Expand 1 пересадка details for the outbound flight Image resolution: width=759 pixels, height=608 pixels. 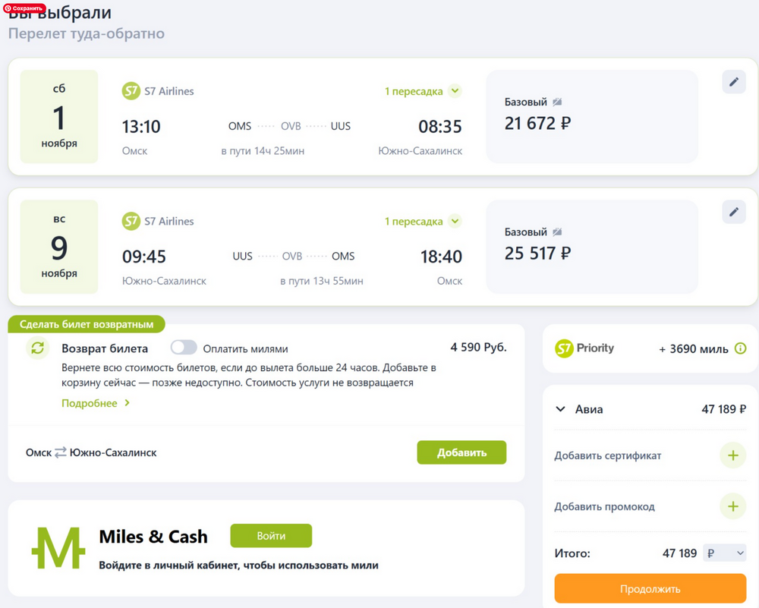pyautogui.click(x=454, y=91)
